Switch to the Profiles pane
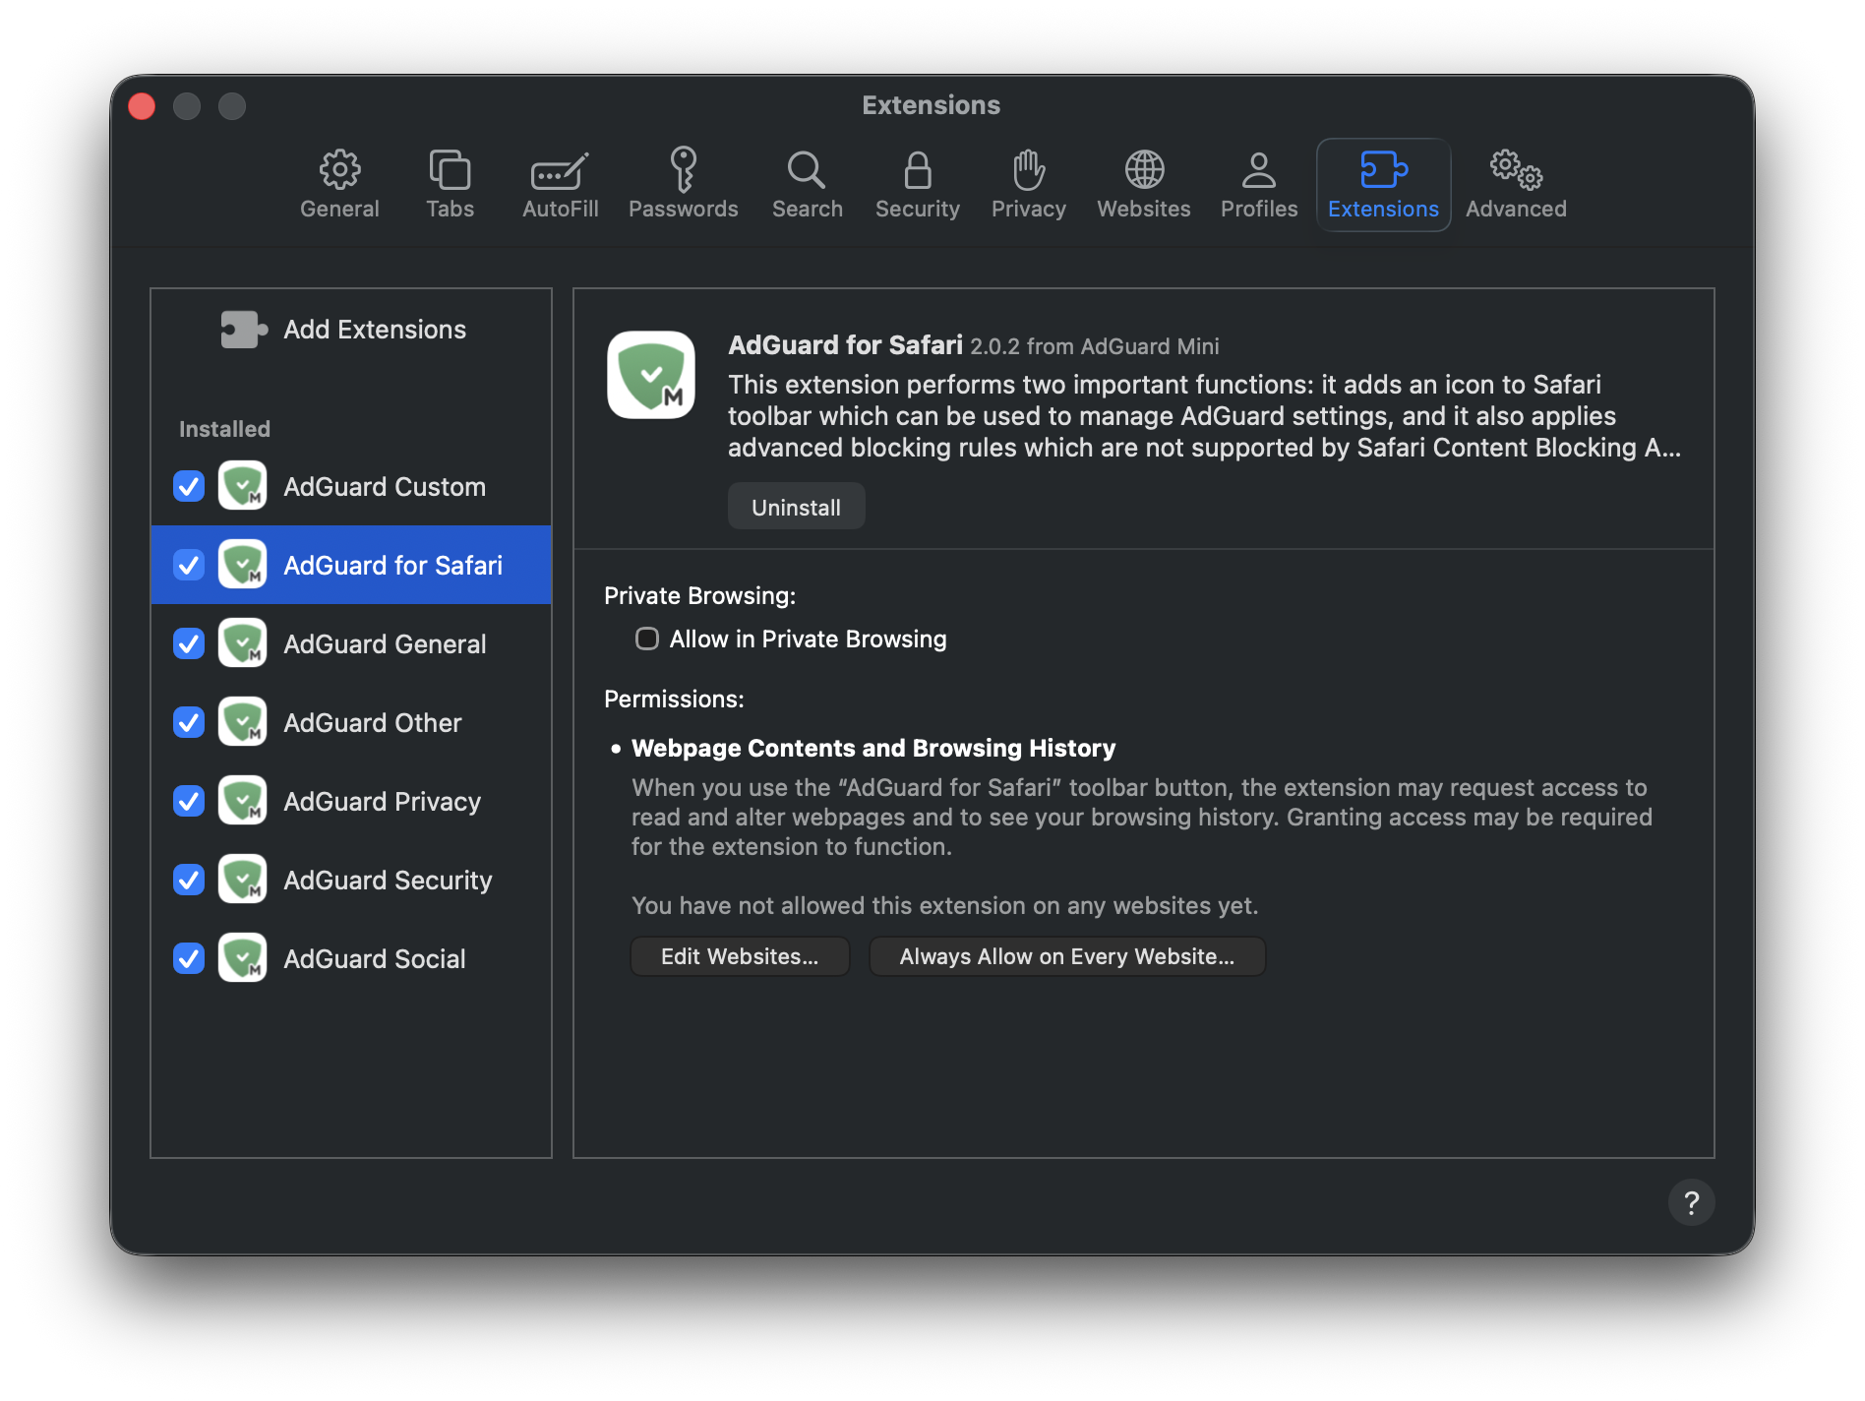This screenshot has height=1401, width=1865. (1258, 183)
